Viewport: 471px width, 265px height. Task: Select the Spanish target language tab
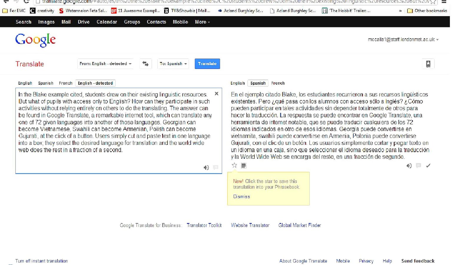(x=258, y=83)
